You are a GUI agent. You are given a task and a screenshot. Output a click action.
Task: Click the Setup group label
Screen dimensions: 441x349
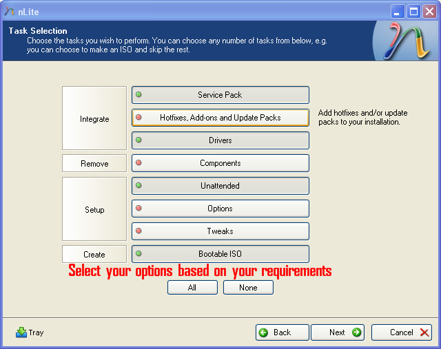pyautogui.click(x=94, y=209)
